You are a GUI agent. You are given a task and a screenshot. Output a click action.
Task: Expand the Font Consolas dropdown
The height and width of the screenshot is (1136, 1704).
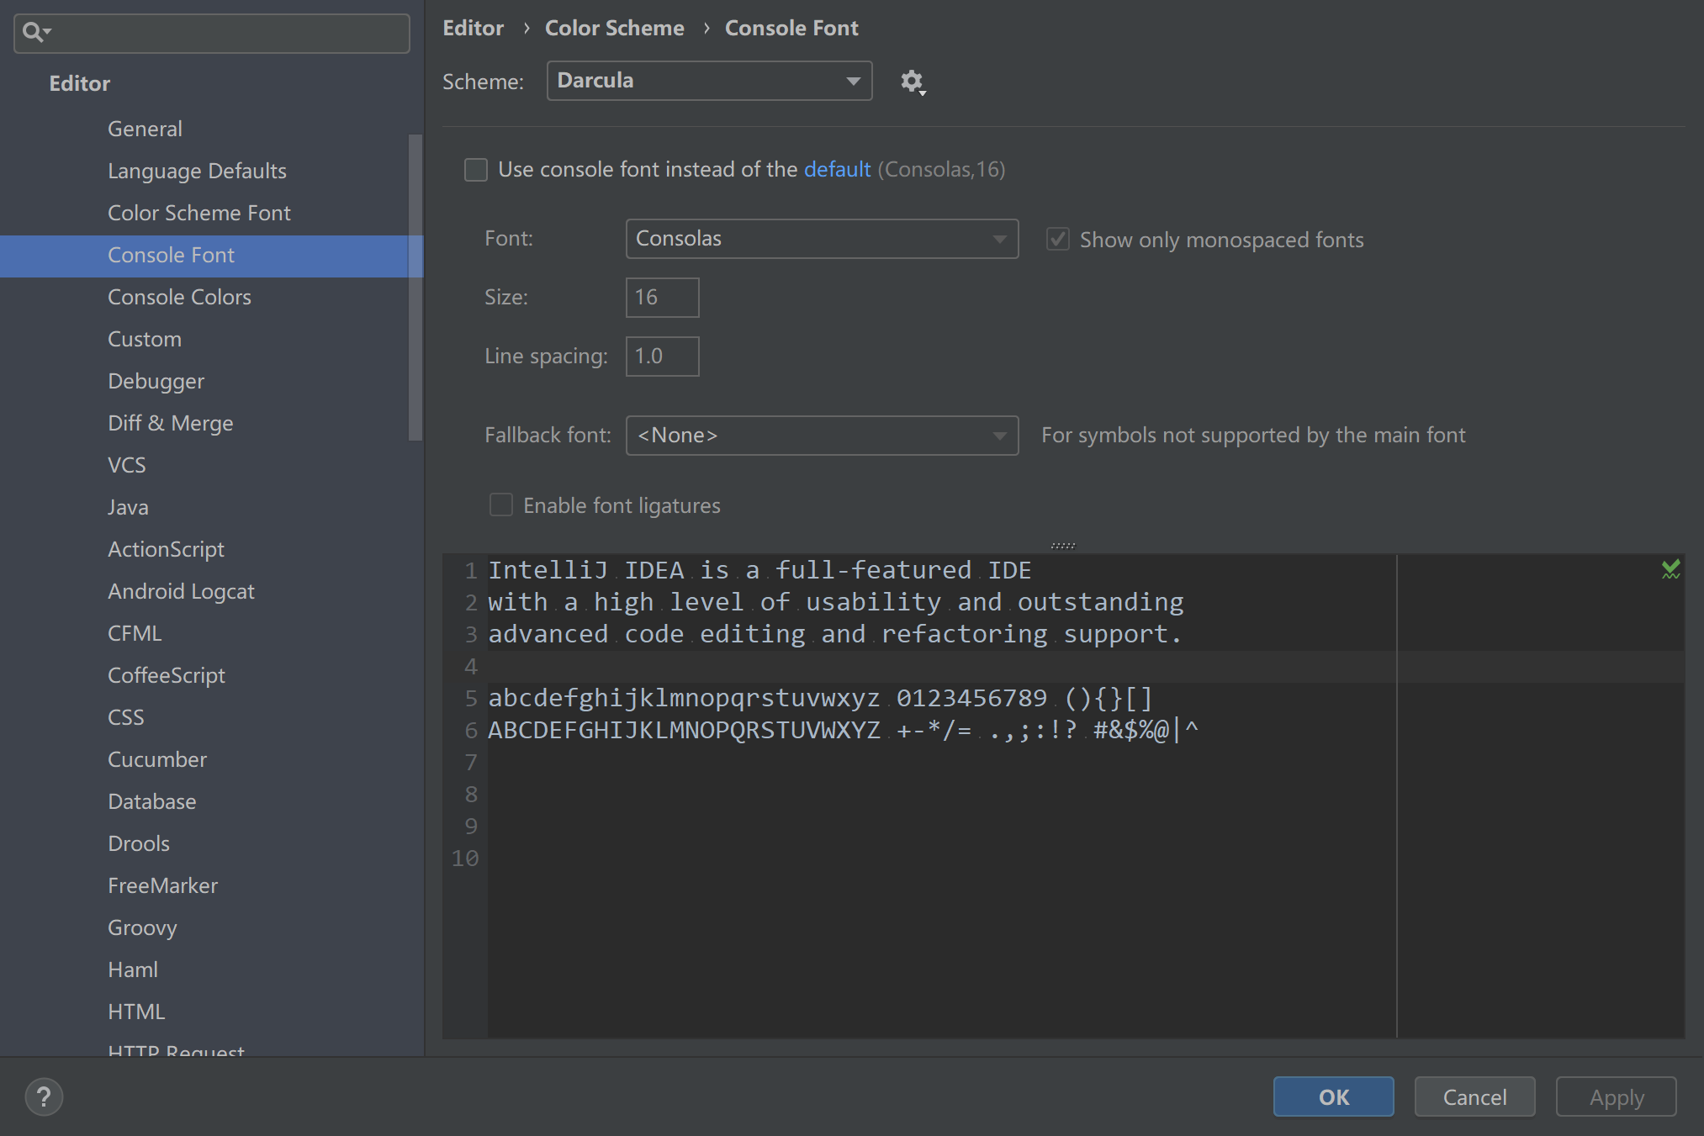[x=822, y=239]
